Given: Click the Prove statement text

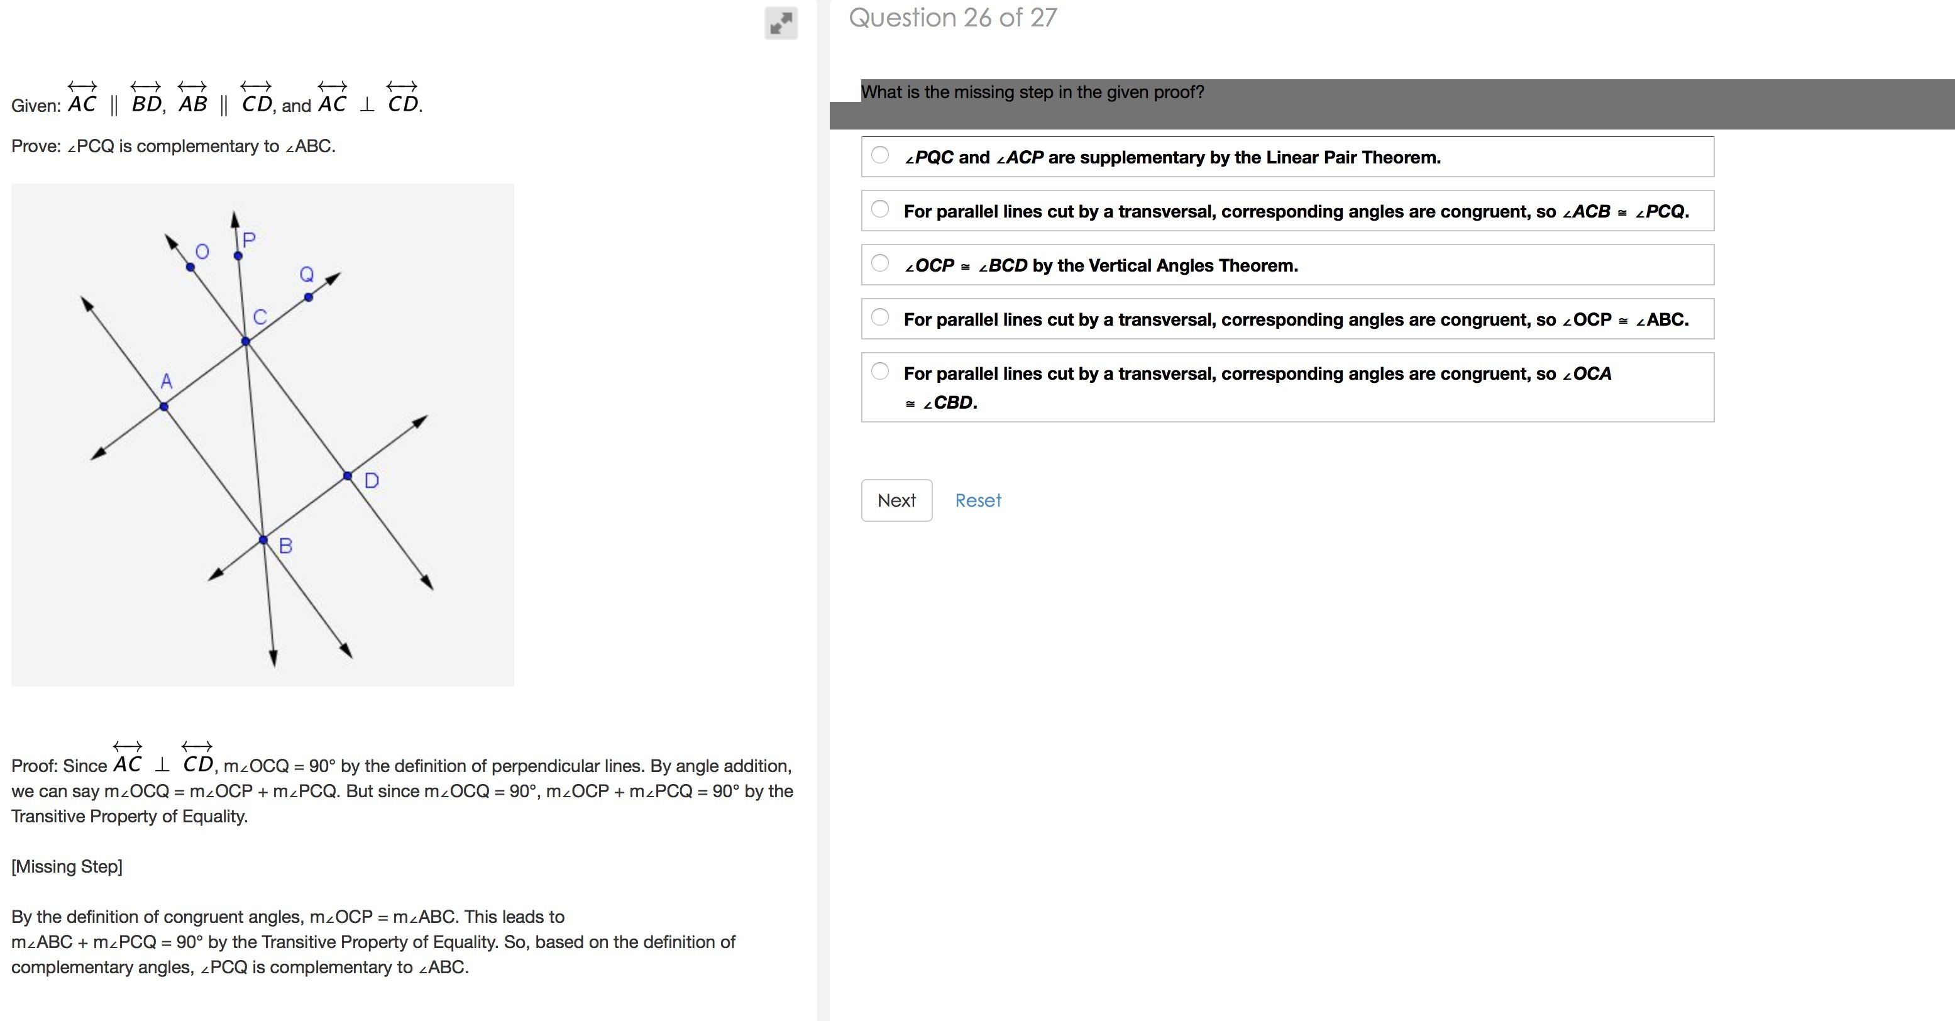Looking at the screenshot, I should click(173, 146).
